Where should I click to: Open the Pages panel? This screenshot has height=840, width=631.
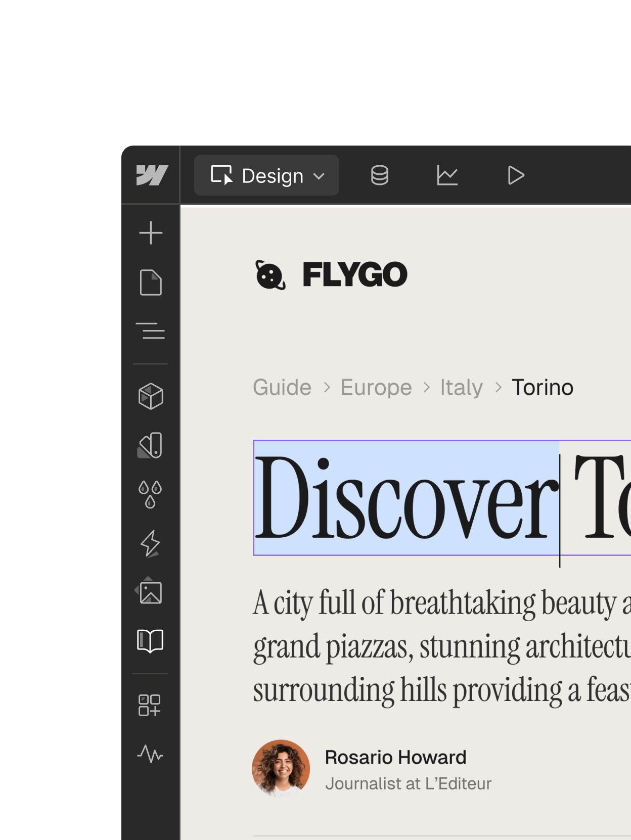(151, 282)
